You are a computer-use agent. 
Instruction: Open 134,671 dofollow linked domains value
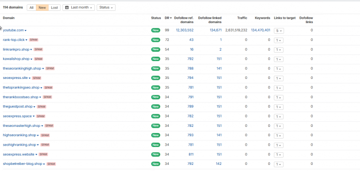point(216,30)
